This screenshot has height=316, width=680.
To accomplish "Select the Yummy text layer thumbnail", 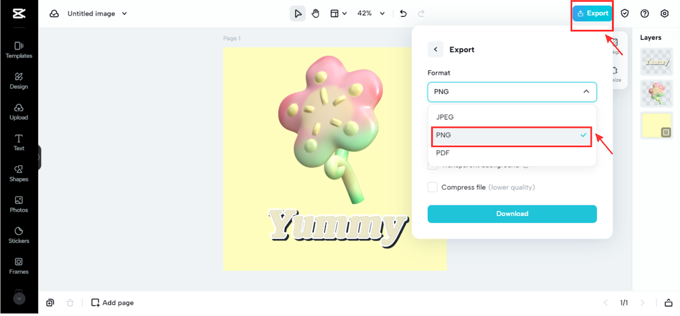I will click(x=657, y=62).
